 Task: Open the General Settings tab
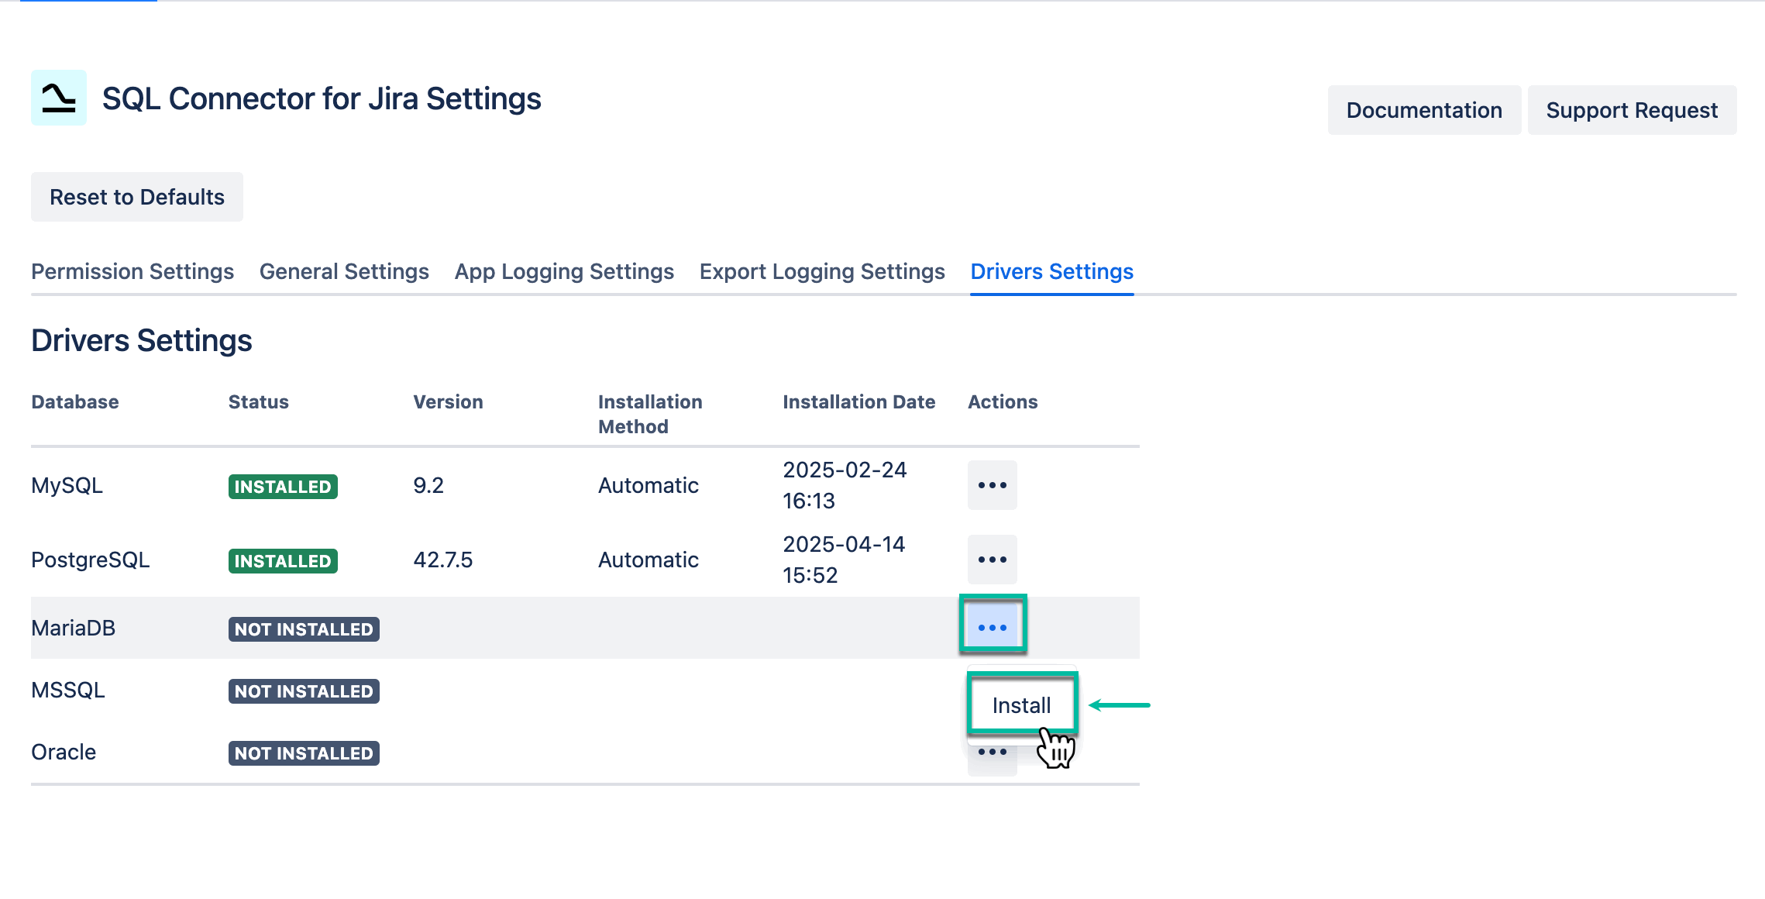344,271
